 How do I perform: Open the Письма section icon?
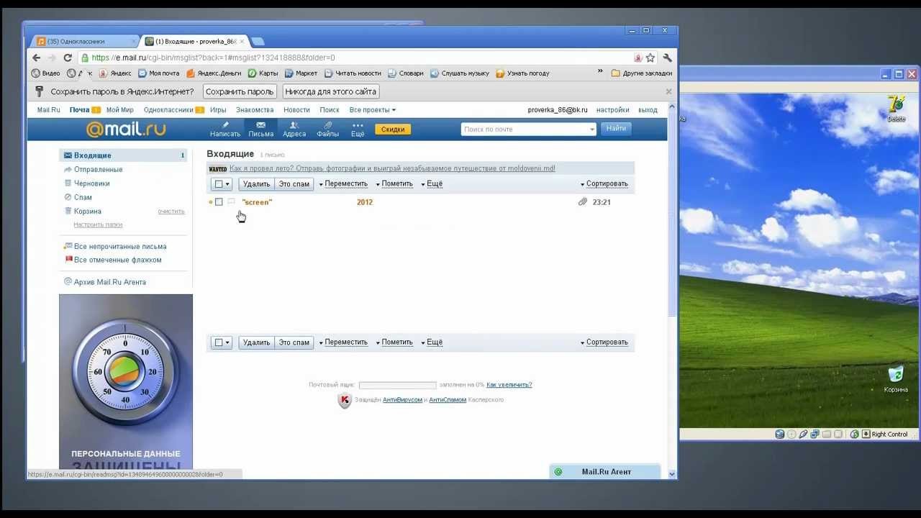(261, 129)
